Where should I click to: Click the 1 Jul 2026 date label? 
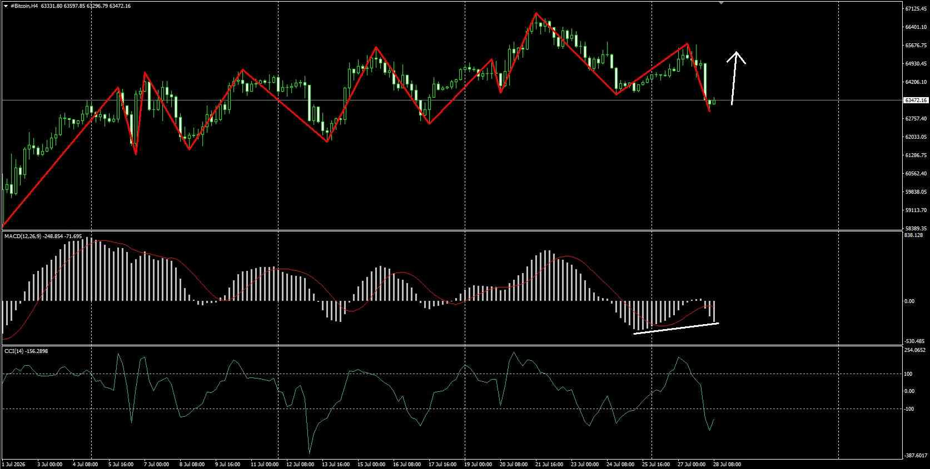pyautogui.click(x=14, y=465)
